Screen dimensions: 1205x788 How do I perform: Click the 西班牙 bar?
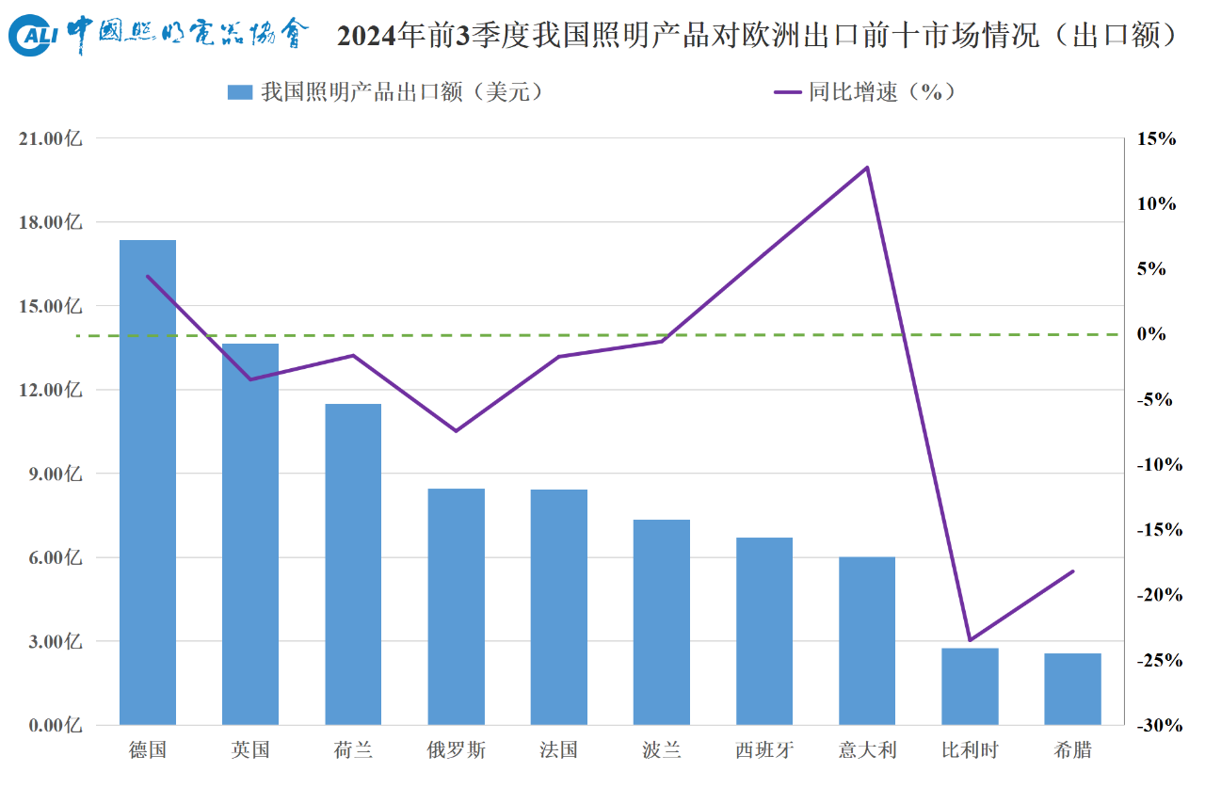pyautogui.click(x=764, y=631)
